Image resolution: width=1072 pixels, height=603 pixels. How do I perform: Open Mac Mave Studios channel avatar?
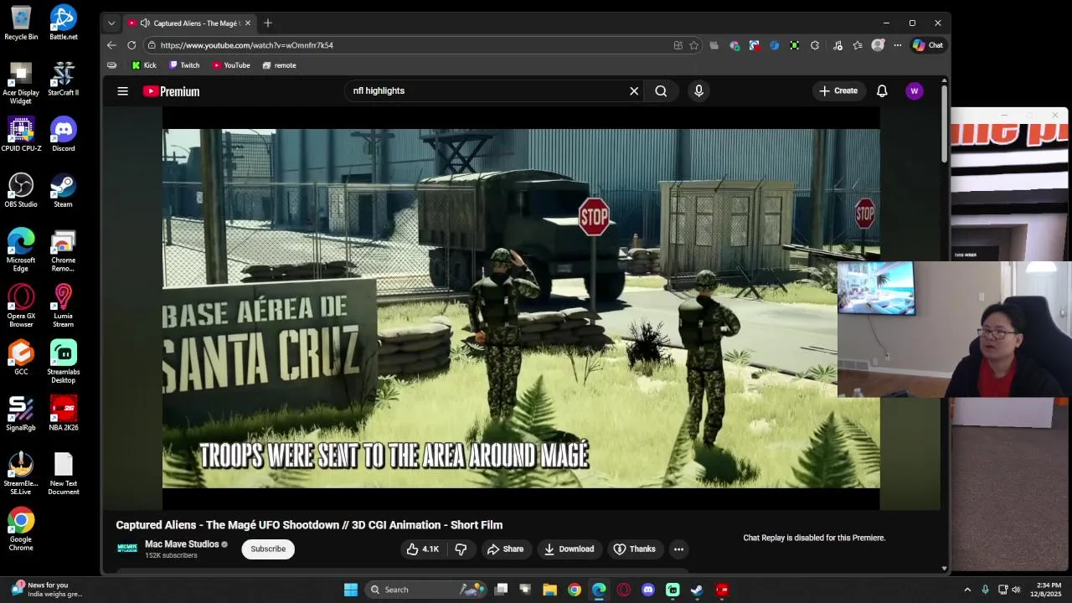click(x=127, y=549)
